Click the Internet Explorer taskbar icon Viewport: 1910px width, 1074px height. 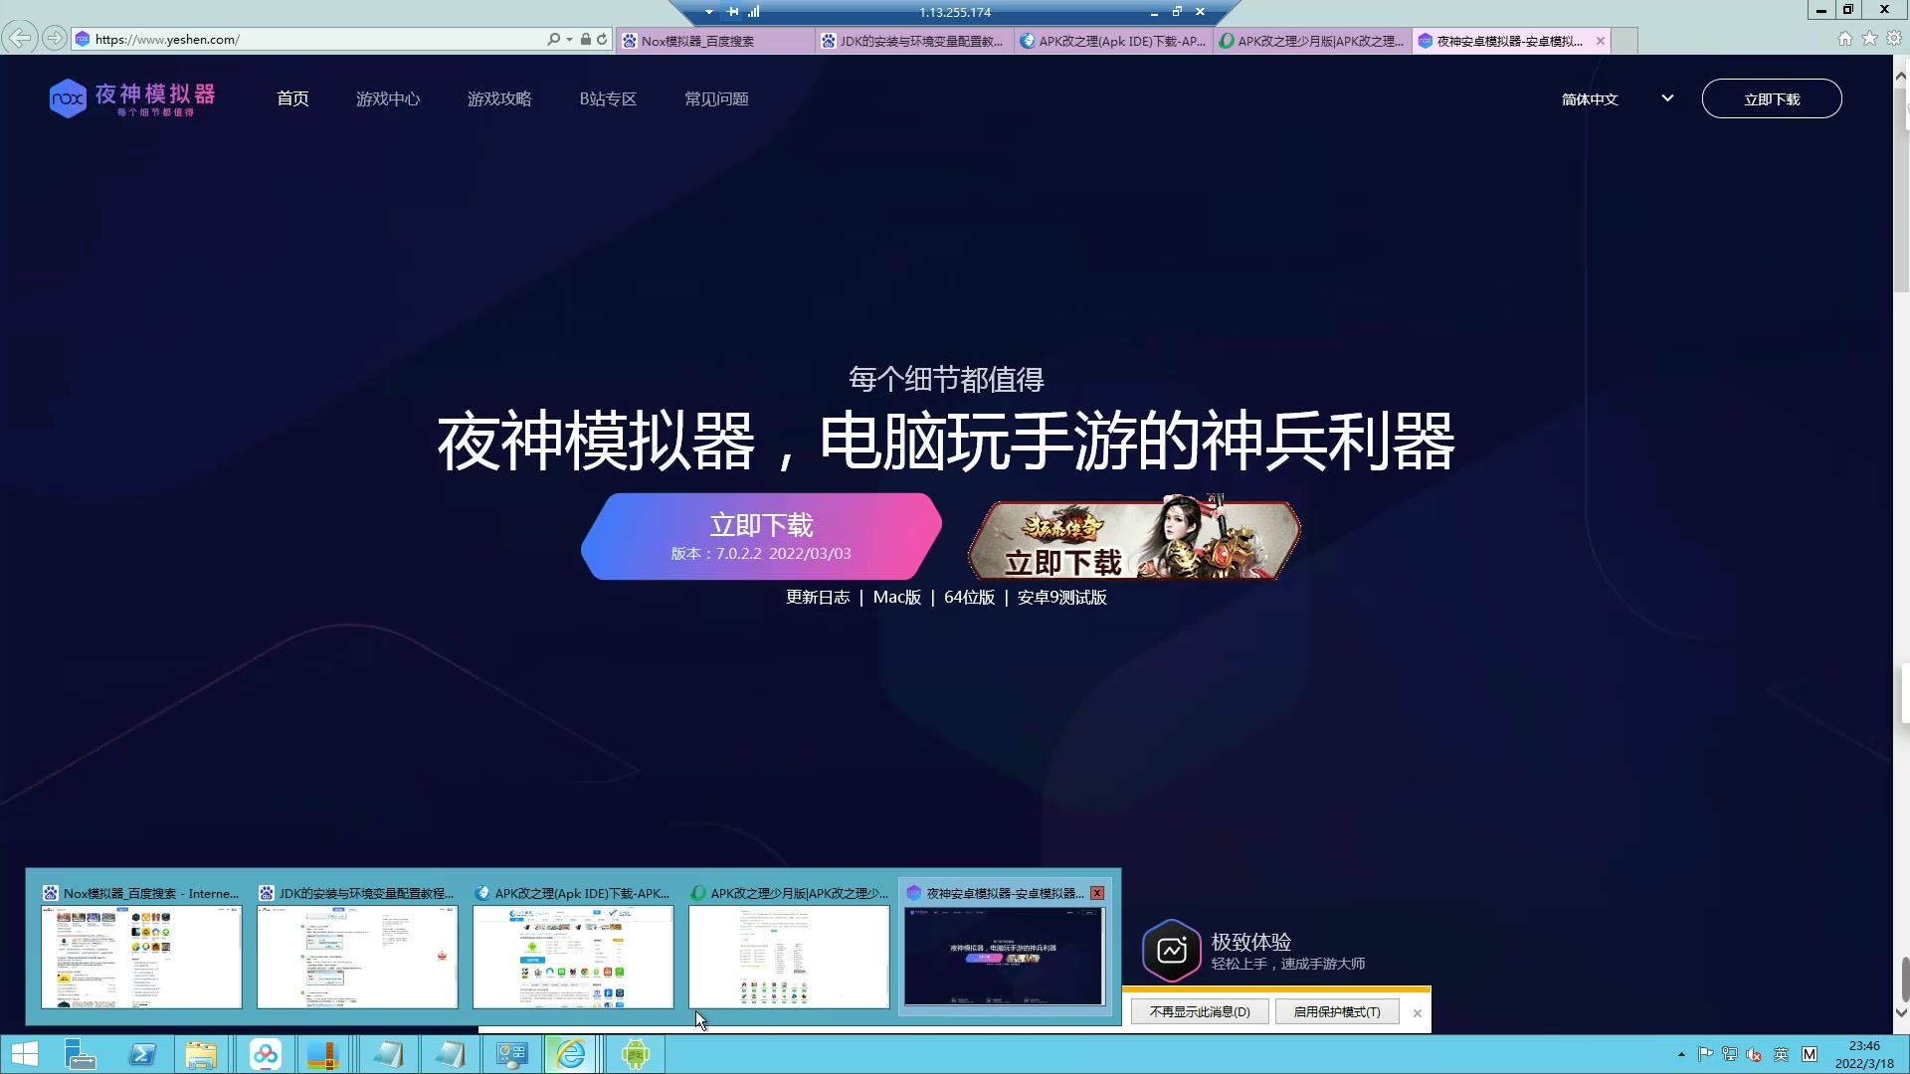573,1054
